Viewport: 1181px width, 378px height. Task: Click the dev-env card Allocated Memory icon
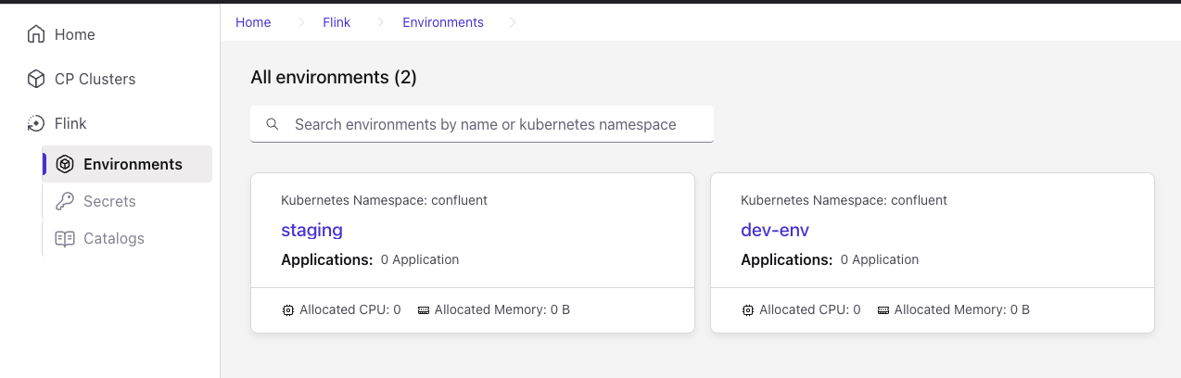click(x=883, y=309)
